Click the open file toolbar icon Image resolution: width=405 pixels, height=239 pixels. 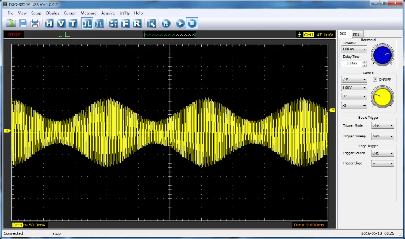point(11,23)
